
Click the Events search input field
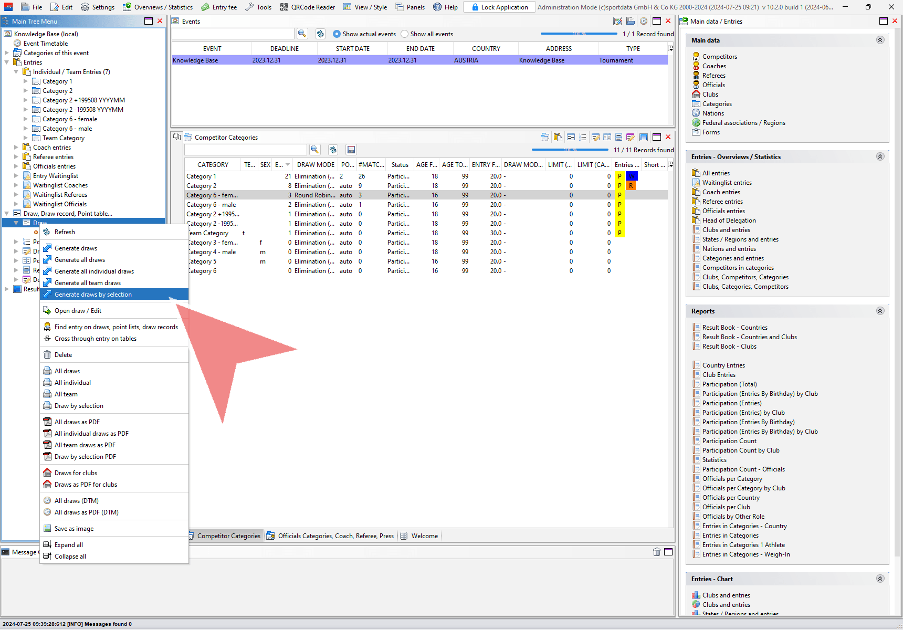coord(233,34)
